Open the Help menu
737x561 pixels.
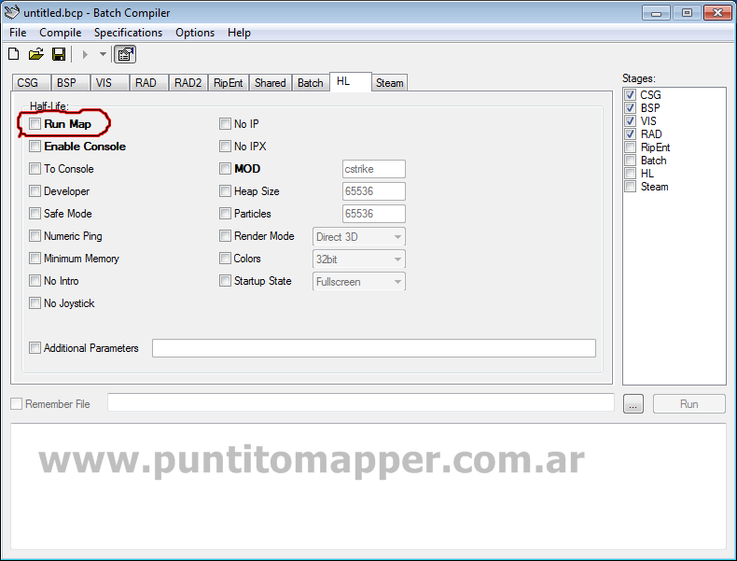tap(239, 33)
